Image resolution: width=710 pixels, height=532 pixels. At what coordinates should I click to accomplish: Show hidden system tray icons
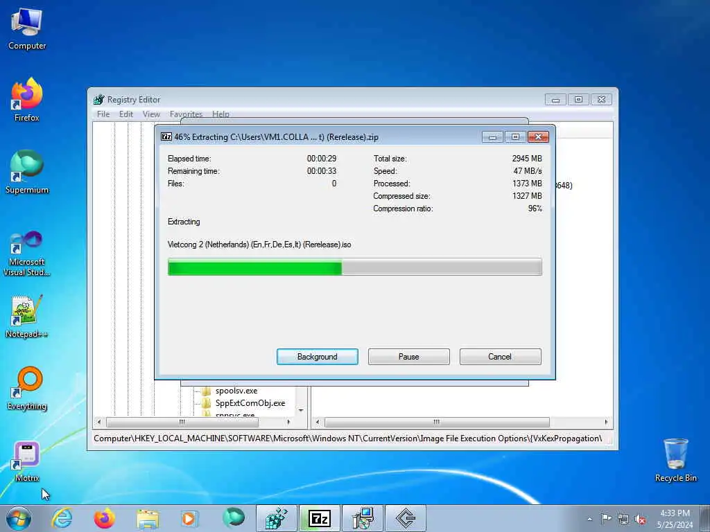pos(589,519)
